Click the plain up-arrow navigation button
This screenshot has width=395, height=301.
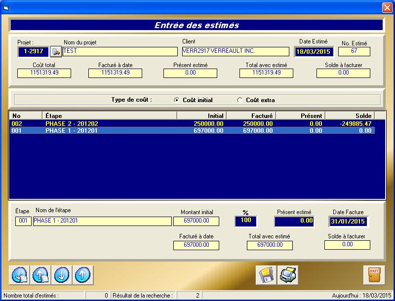tap(82, 275)
